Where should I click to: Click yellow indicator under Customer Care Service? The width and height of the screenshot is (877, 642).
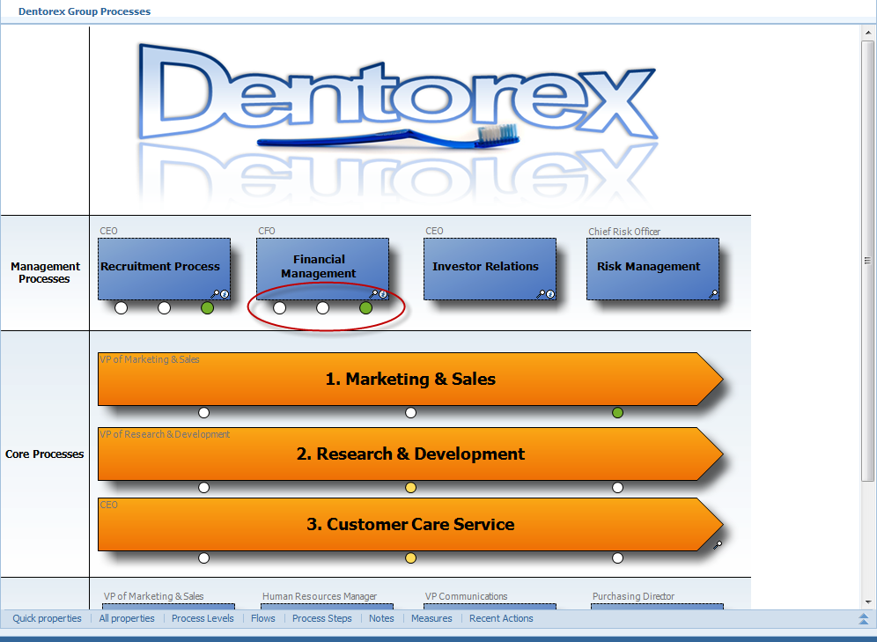(410, 558)
